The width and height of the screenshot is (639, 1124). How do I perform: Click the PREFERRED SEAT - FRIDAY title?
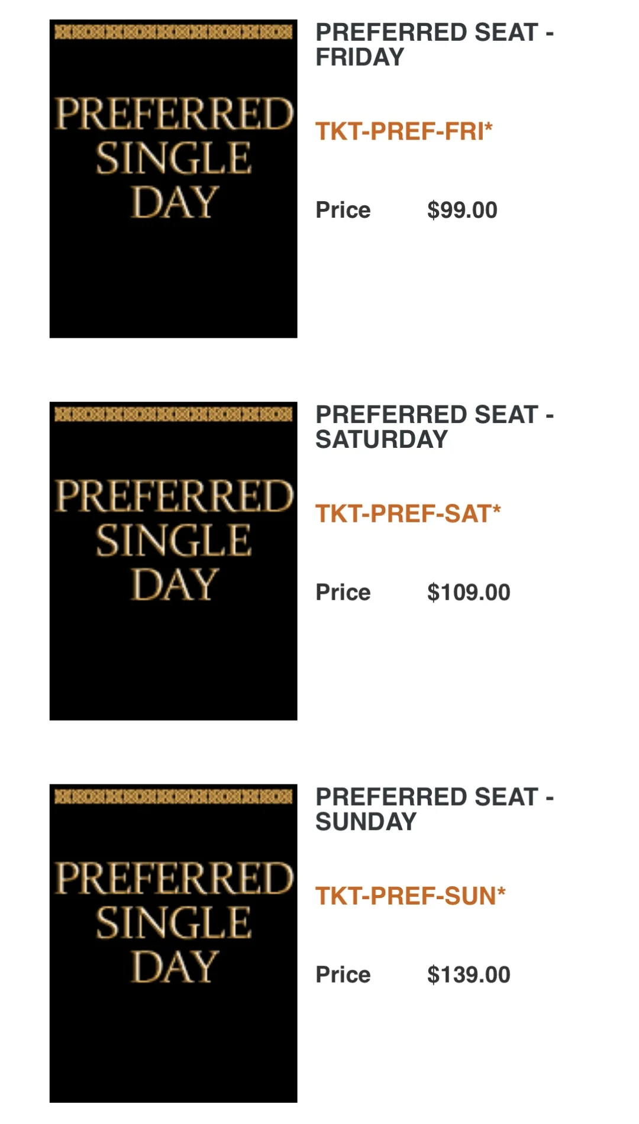(x=435, y=44)
